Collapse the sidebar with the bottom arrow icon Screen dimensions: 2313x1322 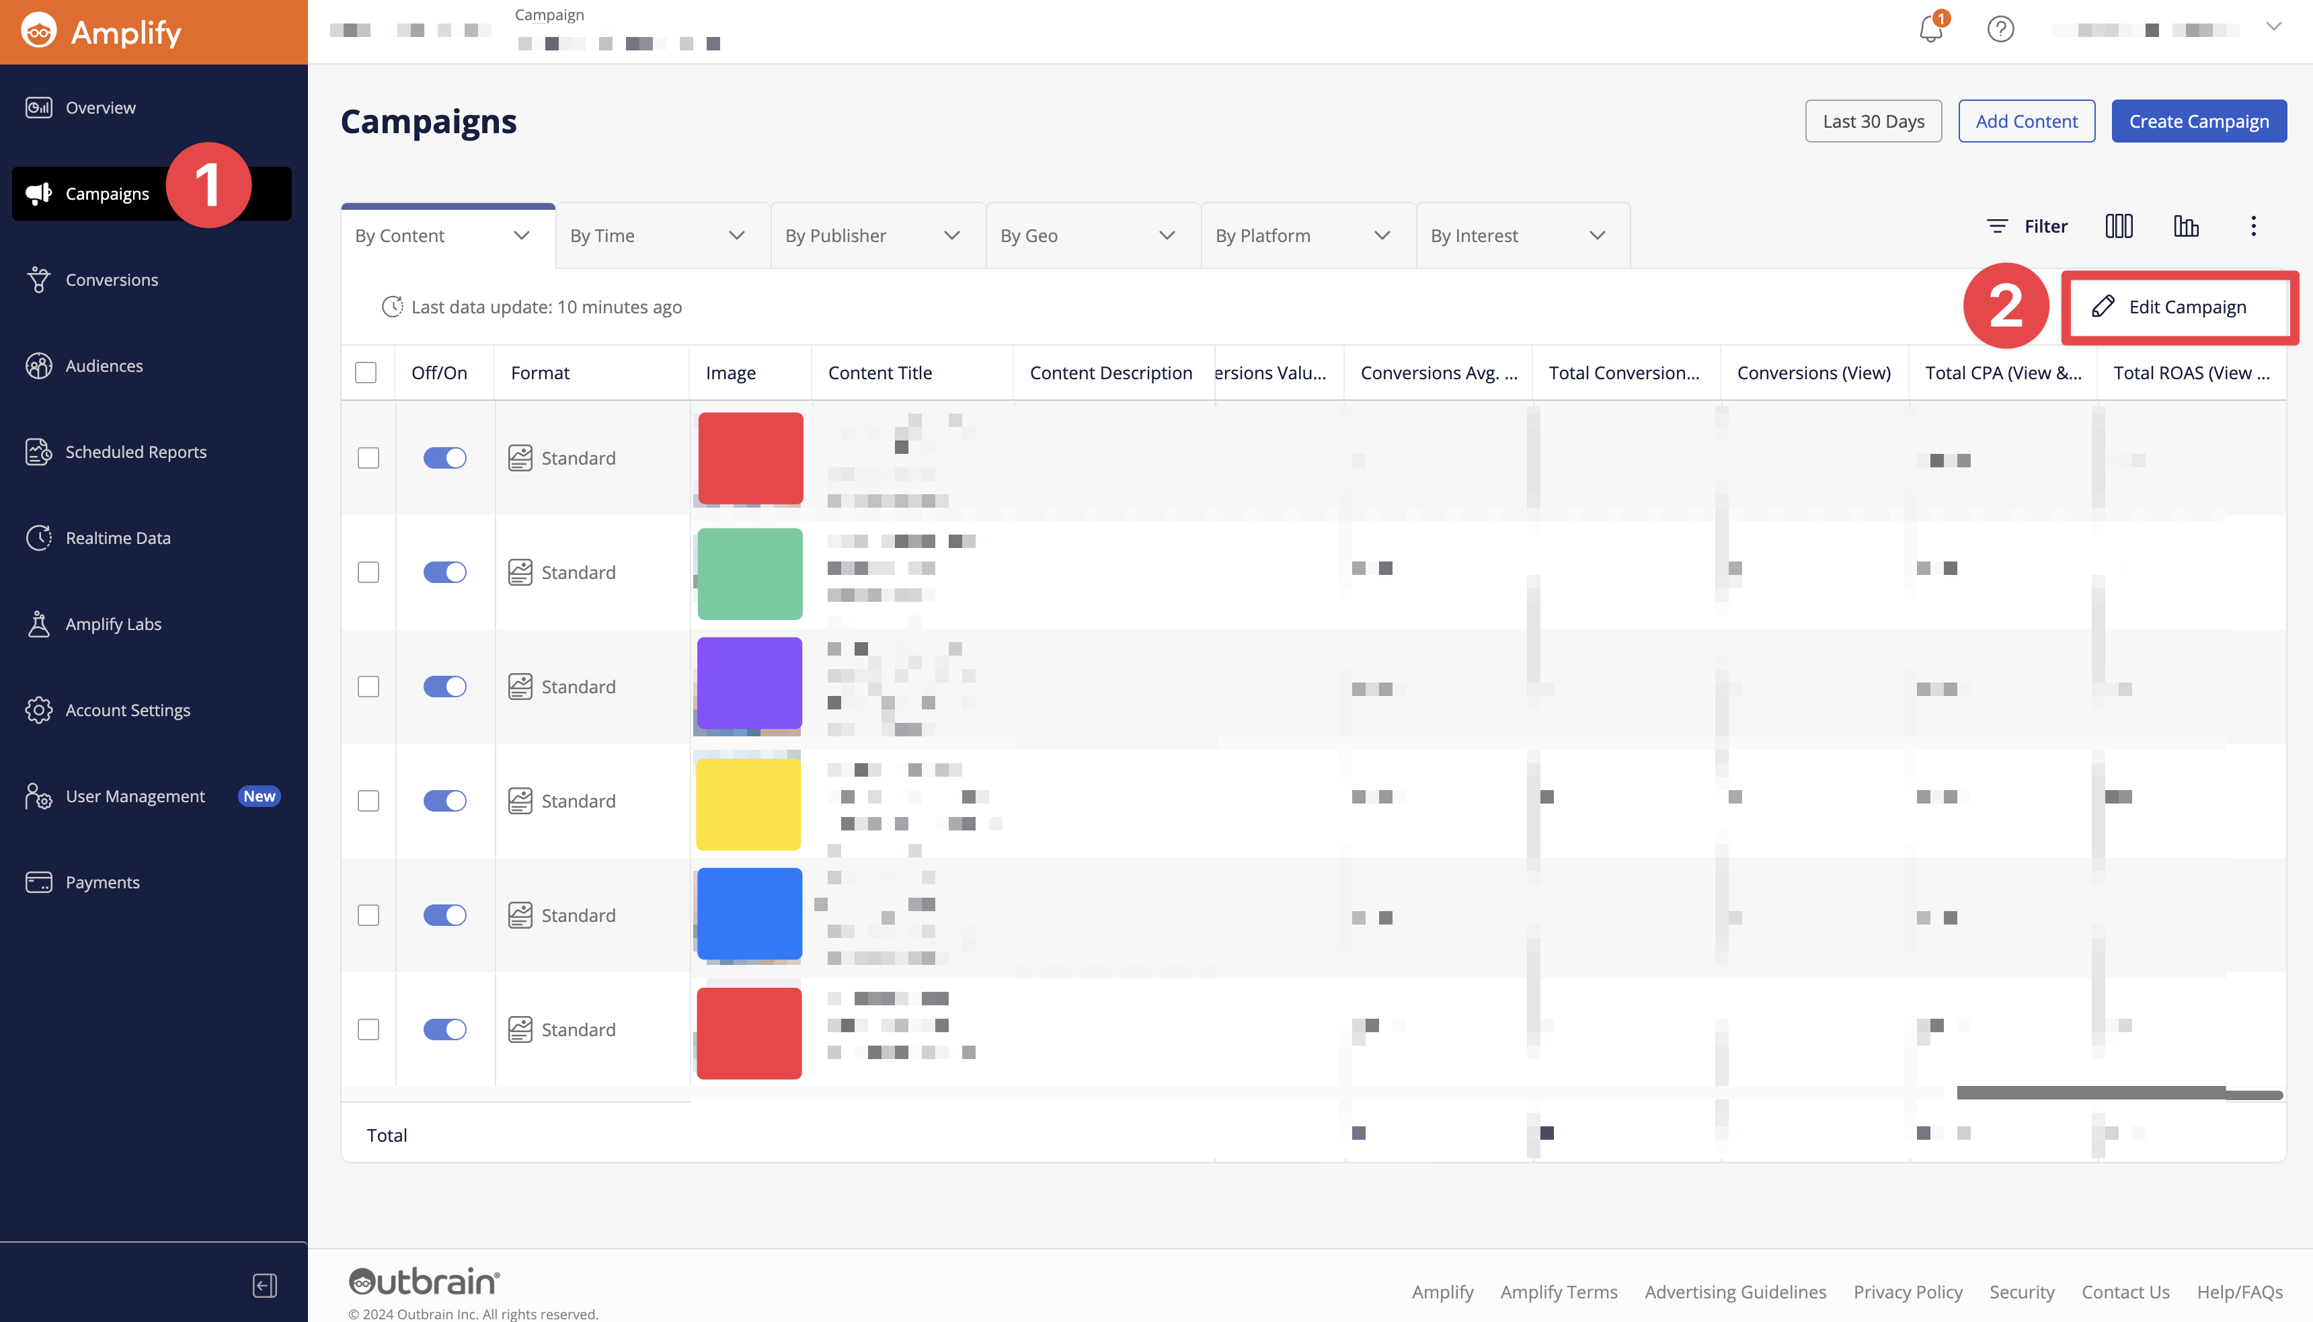264,1285
